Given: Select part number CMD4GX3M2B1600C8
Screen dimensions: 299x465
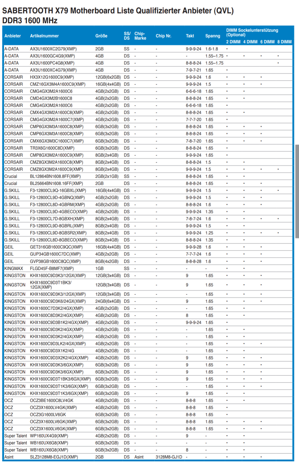Looking at the screenshot, I should (51, 98).
